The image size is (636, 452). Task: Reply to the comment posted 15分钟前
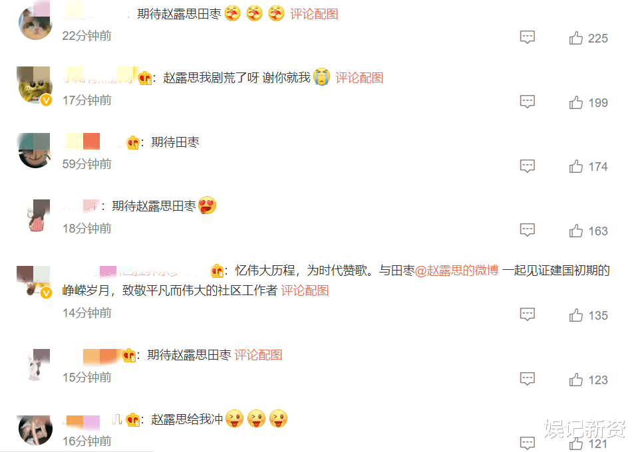click(528, 379)
